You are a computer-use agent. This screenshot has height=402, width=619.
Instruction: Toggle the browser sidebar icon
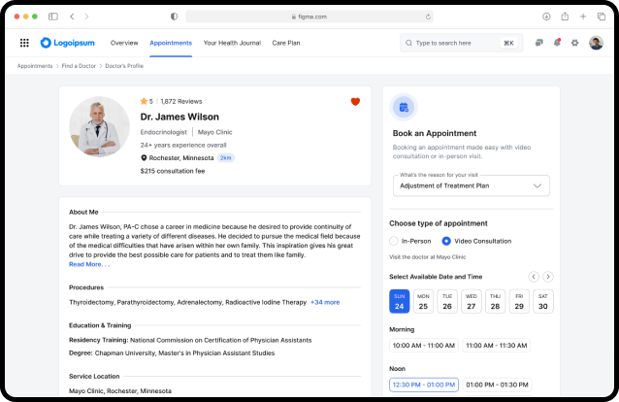[x=53, y=17]
